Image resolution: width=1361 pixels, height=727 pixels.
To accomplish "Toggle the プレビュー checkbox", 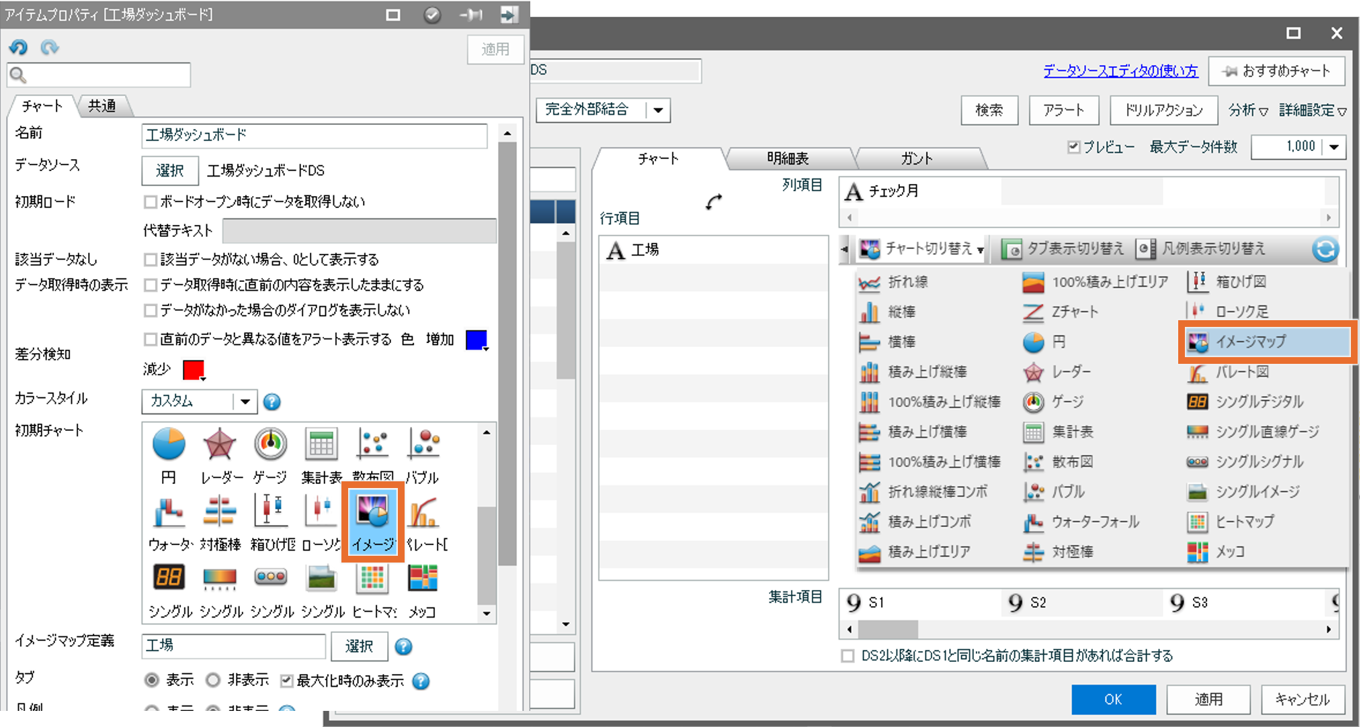I will [1073, 146].
